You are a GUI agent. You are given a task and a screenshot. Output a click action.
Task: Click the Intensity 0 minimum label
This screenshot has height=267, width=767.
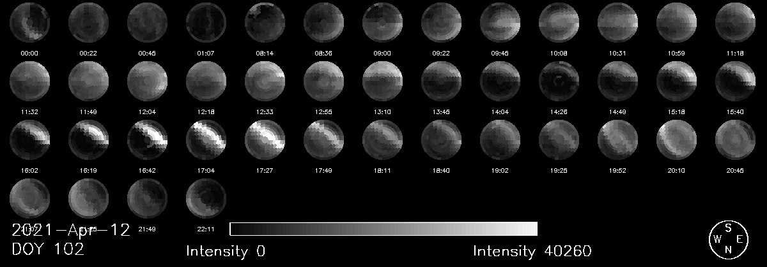point(225,251)
